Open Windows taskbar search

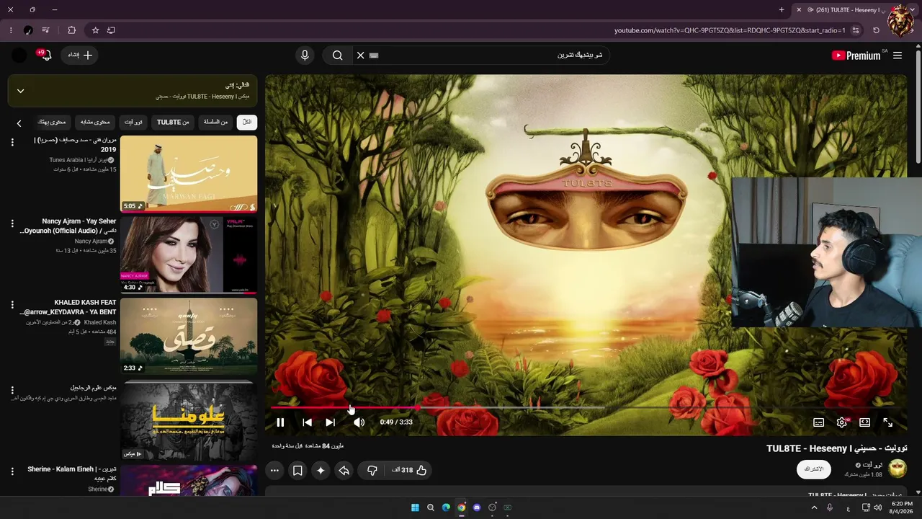tap(431, 507)
